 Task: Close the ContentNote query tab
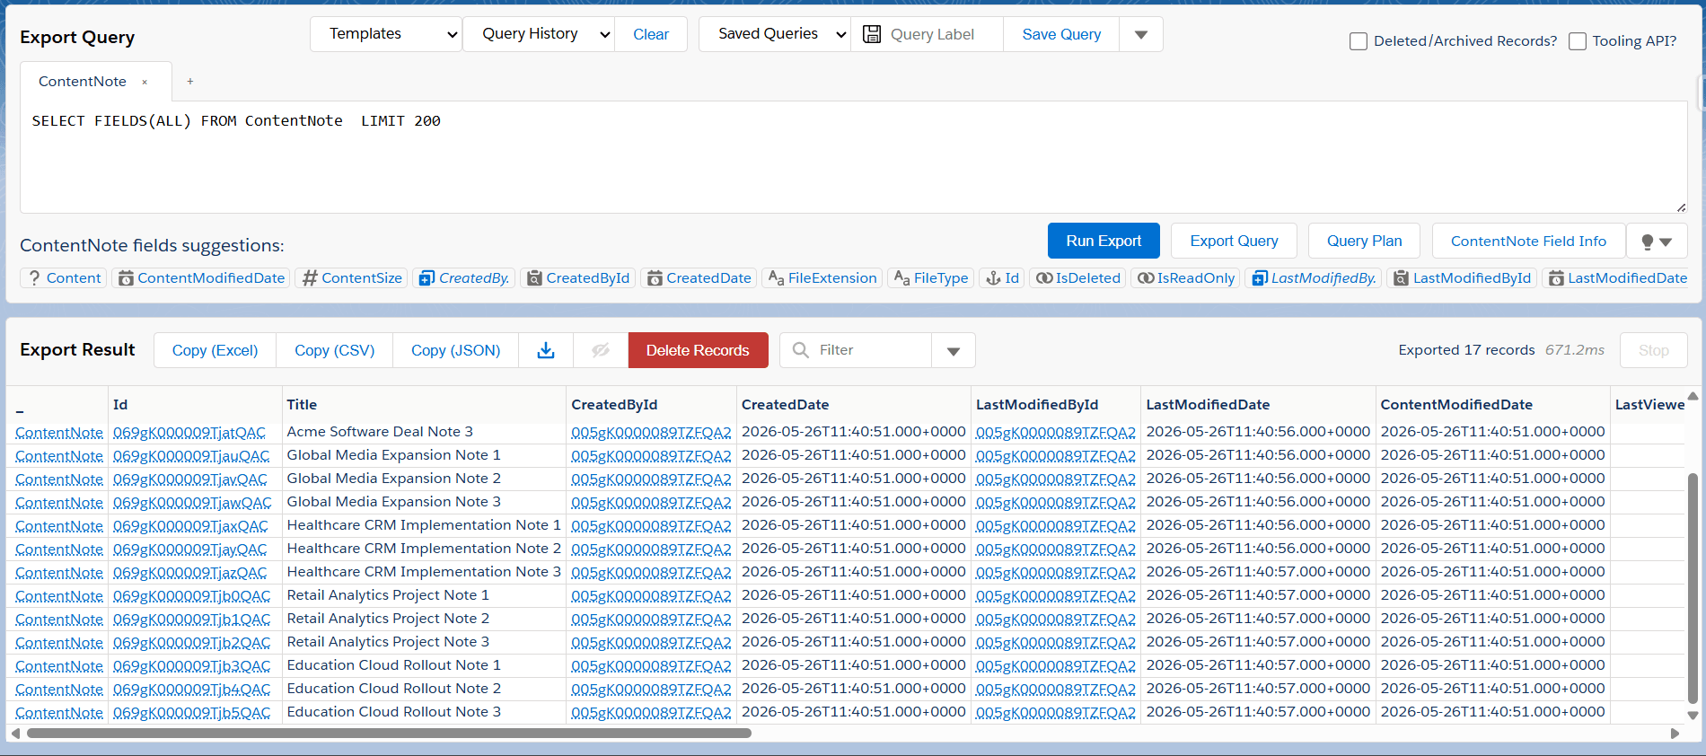pos(145,82)
